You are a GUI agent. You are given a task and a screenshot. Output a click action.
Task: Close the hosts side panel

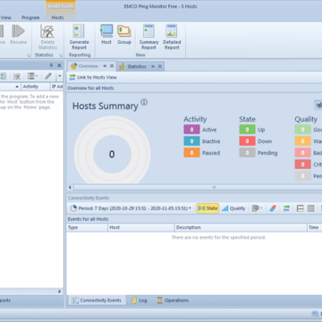[59, 65]
